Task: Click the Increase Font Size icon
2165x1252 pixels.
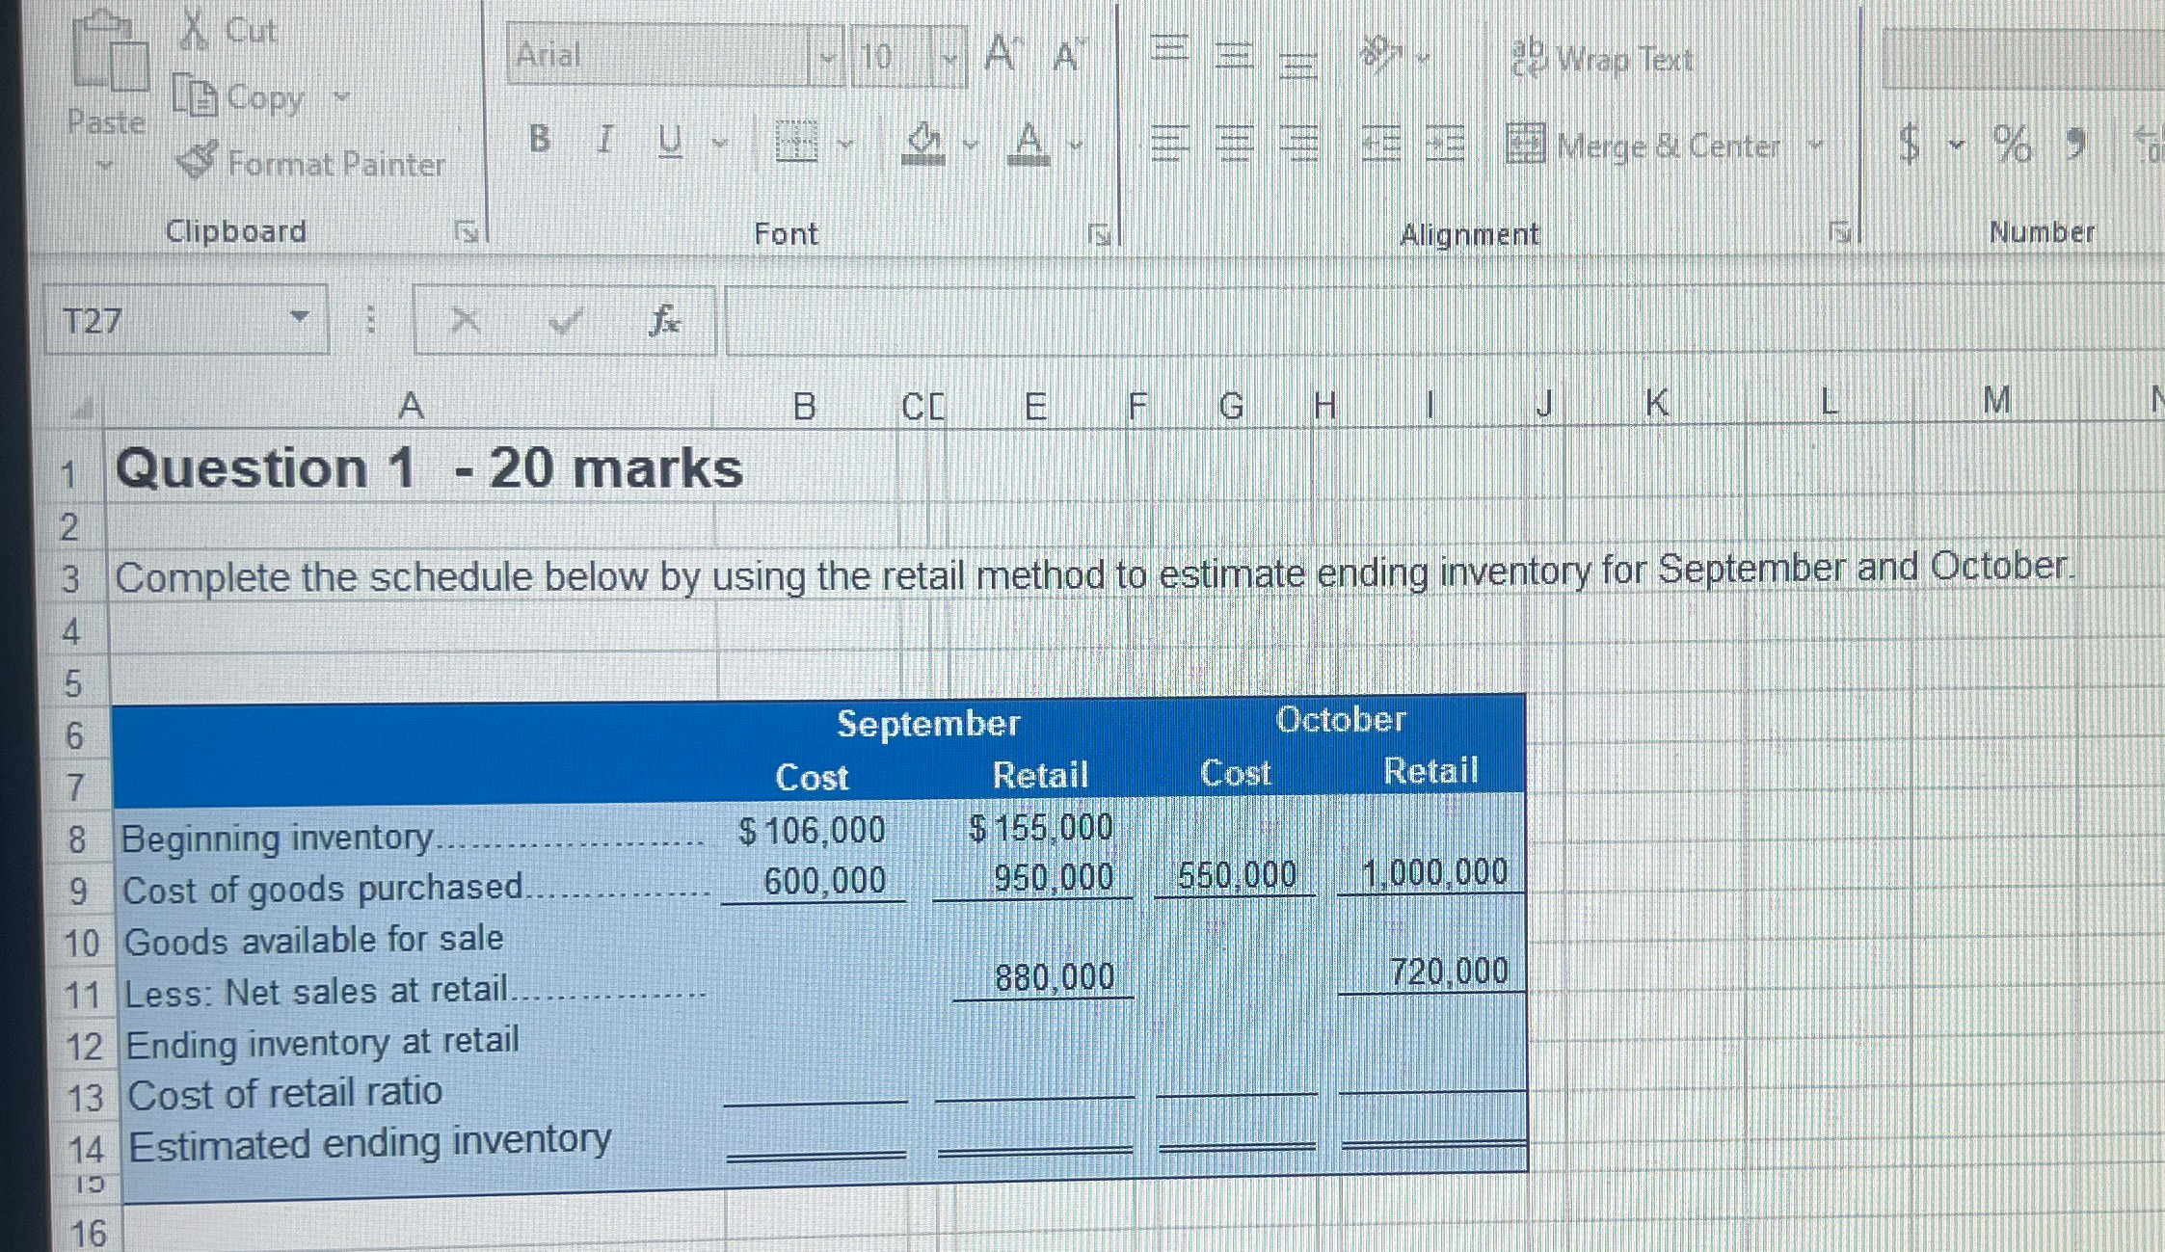Action: tap(1001, 54)
